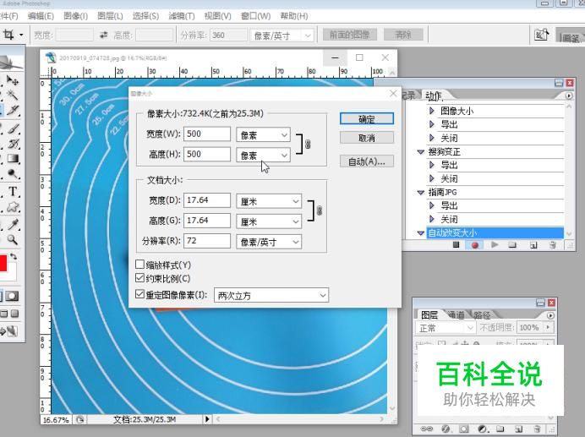Select the Move tool
Screen dimensions: 585x437
coord(13,79)
